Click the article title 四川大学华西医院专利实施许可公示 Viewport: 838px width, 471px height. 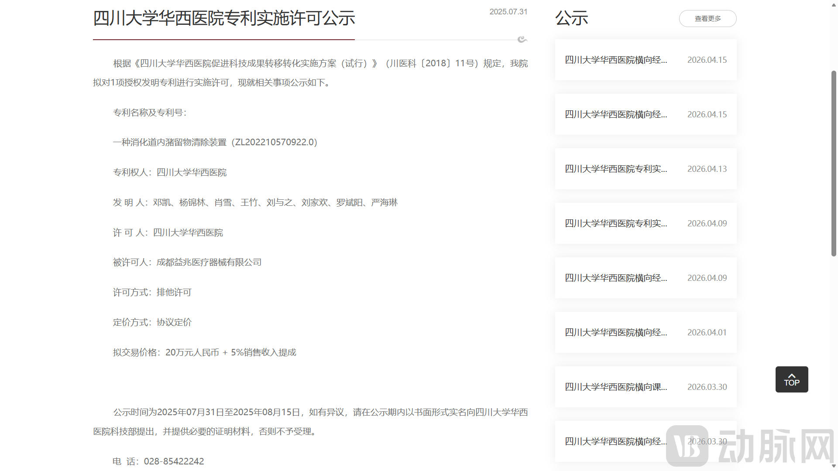point(224,18)
